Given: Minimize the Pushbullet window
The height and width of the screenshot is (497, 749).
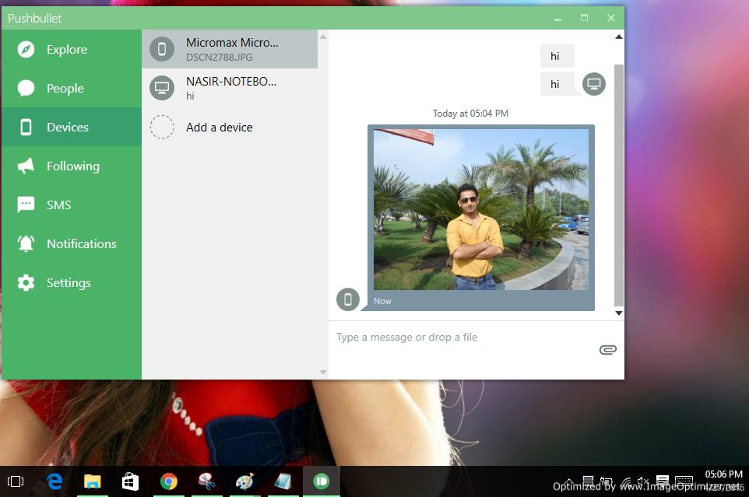Looking at the screenshot, I should [x=557, y=19].
